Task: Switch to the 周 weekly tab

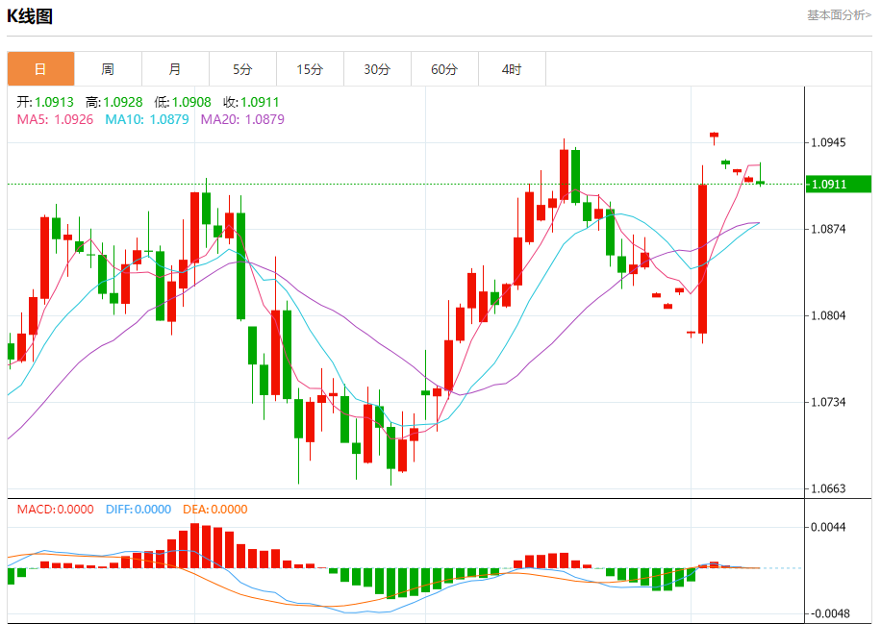Action: pos(108,69)
